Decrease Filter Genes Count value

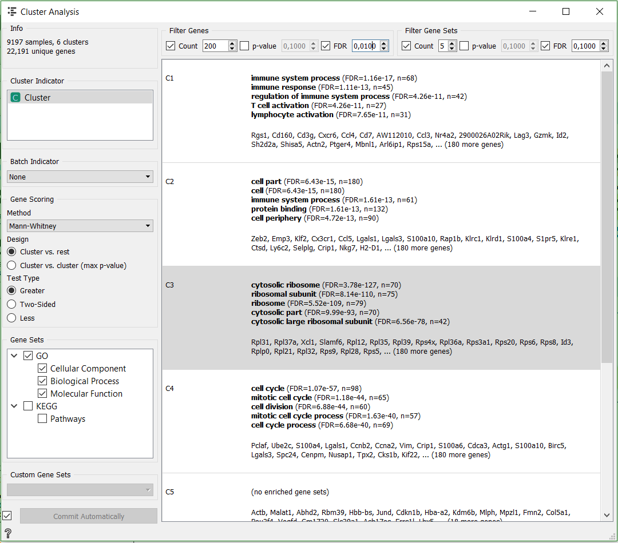coord(232,49)
